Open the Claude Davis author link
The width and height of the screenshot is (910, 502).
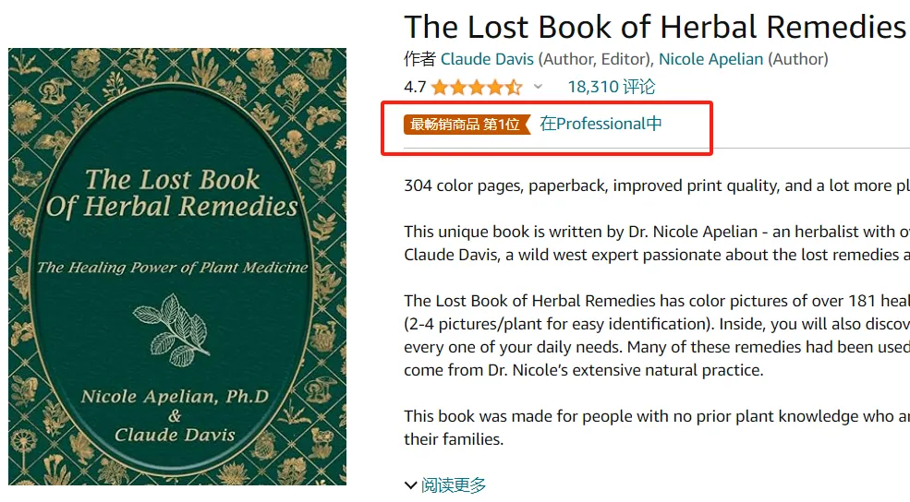487,59
